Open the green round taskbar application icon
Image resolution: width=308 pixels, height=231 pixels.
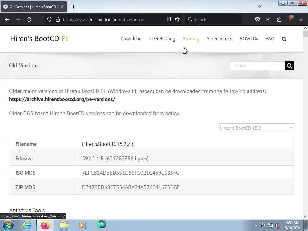101,225
